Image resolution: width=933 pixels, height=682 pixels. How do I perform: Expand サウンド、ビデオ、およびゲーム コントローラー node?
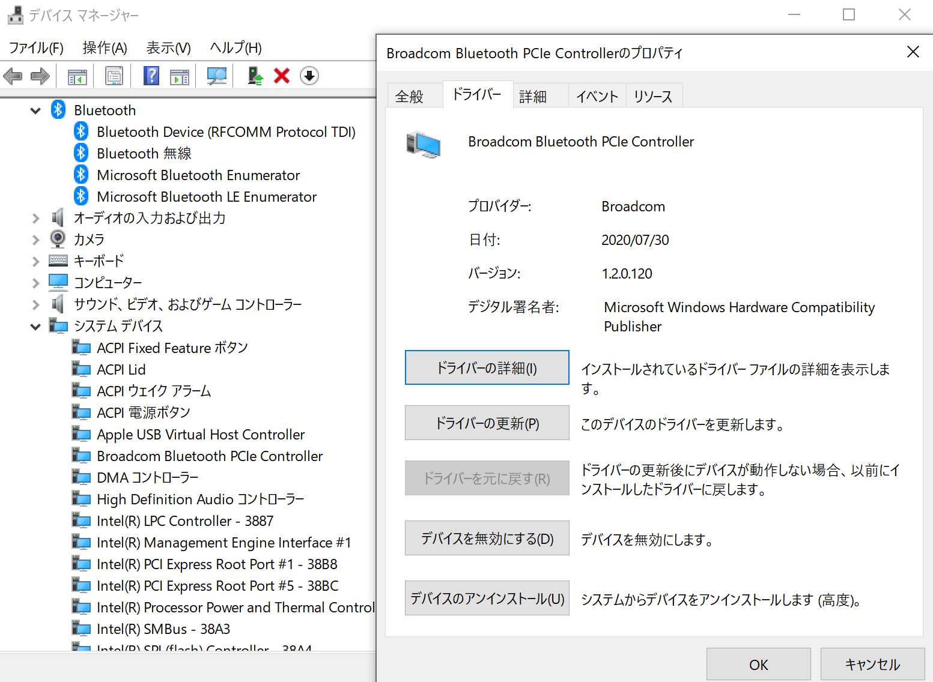(x=35, y=305)
